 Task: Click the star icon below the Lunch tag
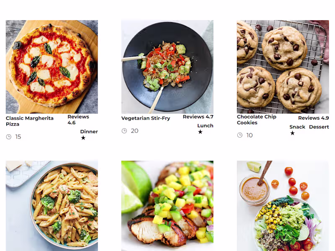click(x=200, y=132)
